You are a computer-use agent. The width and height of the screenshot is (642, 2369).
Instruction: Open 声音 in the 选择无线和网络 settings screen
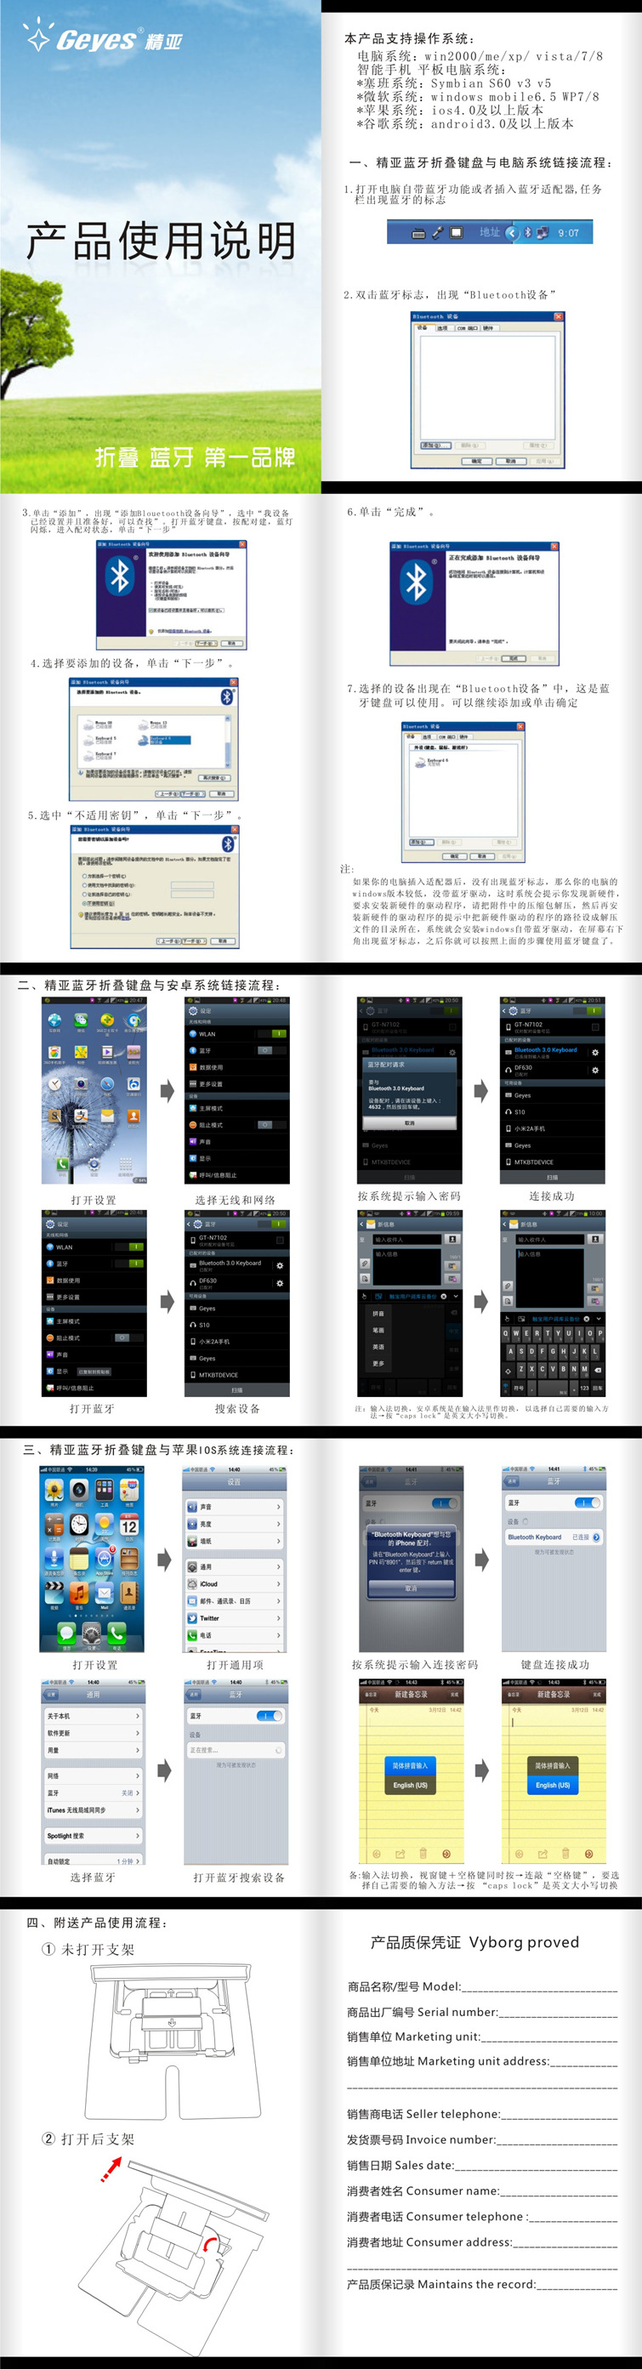[237, 1141]
